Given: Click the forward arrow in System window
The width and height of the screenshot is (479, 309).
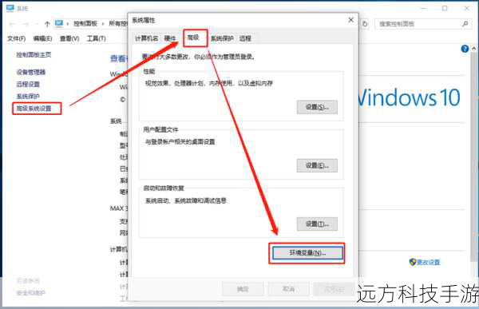Looking at the screenshot, I should pyautogui.click(x=26, y=24).
